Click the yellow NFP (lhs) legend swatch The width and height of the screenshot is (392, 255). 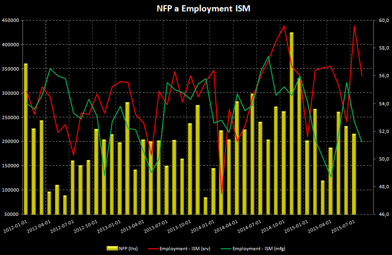click(111, 248)
